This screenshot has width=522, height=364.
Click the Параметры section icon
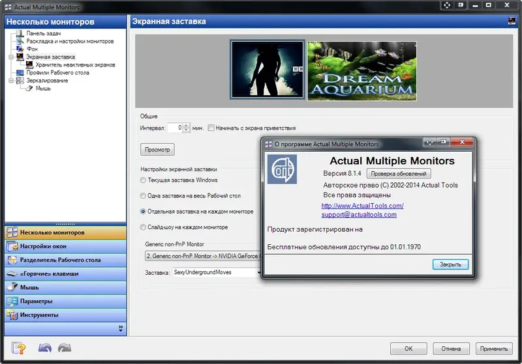tap(12, 301)
